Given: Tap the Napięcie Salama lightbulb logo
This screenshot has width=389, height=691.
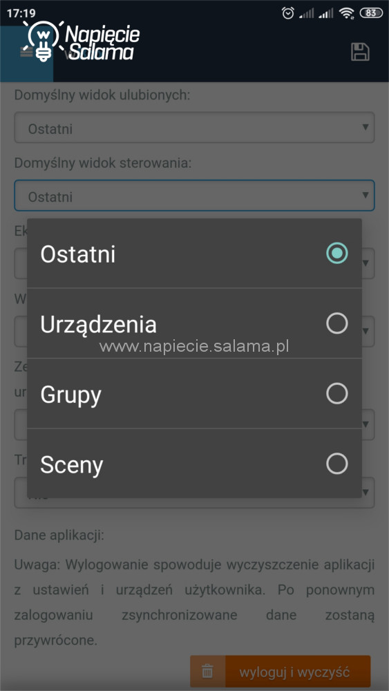Looking at the screenshot, I should pyautogui.click(x=82, y=41).
